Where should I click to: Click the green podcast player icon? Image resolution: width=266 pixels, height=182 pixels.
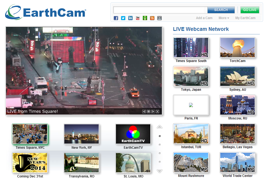(x=145, y=18)
